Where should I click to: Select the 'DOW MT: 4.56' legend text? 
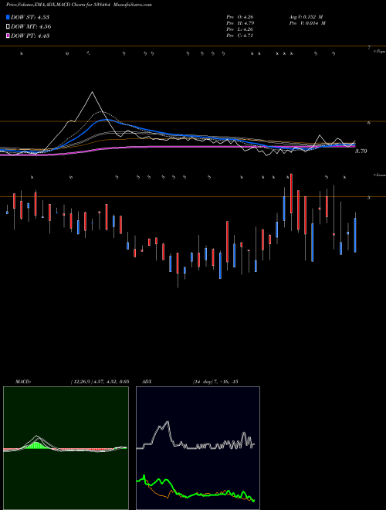[31, 27]
